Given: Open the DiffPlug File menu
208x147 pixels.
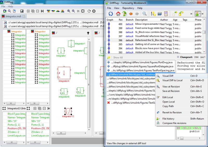Looking at the screenshot, I should tap(3, 6).
